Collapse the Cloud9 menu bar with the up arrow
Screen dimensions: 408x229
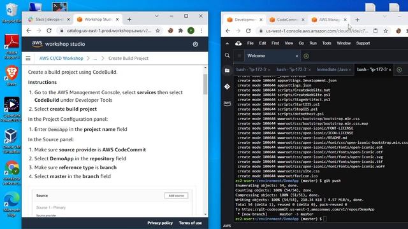click(x=227, y=43)
